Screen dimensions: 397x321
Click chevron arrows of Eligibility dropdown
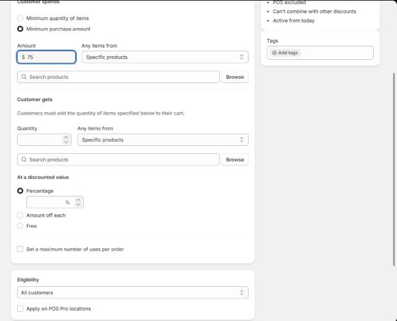(x=241, y=292)
